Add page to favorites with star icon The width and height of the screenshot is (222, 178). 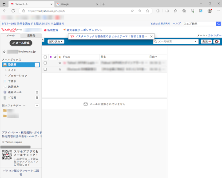[x=147, y=11]
